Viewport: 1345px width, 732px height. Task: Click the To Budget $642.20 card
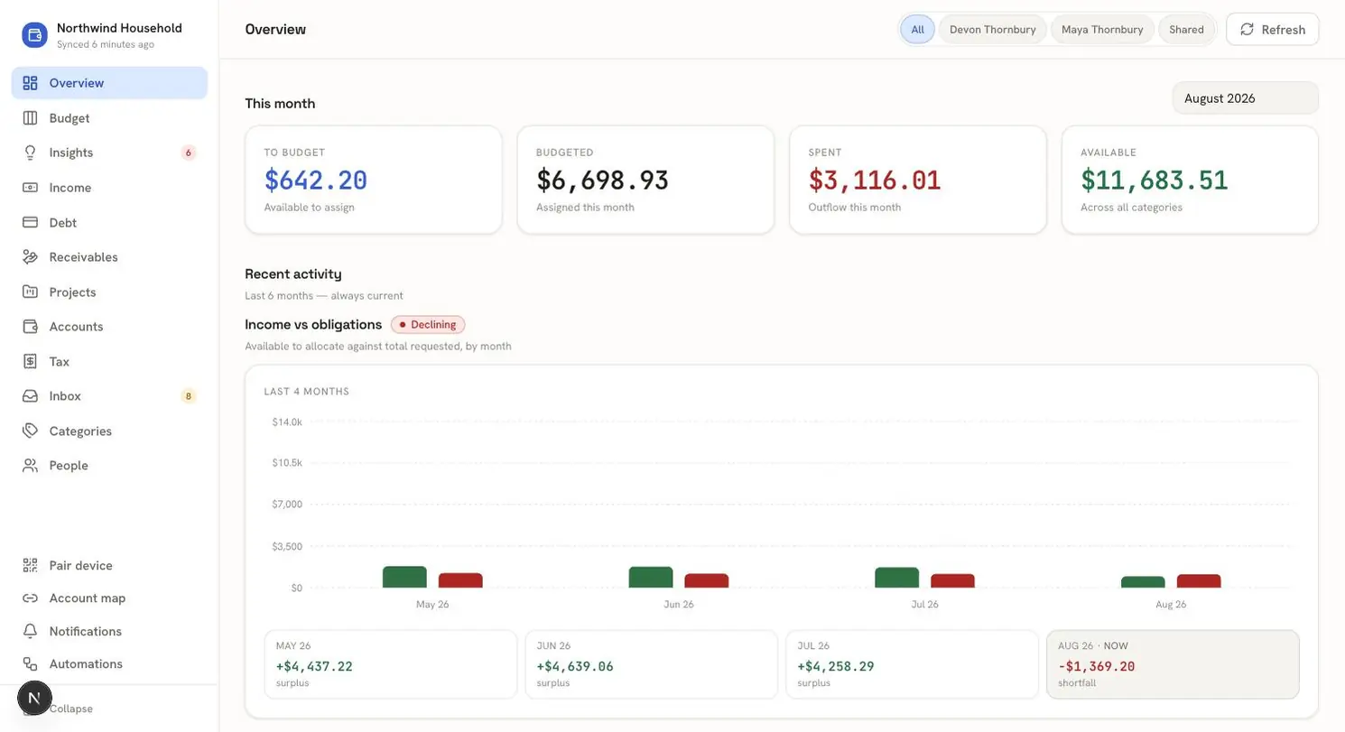coord(373,180)
